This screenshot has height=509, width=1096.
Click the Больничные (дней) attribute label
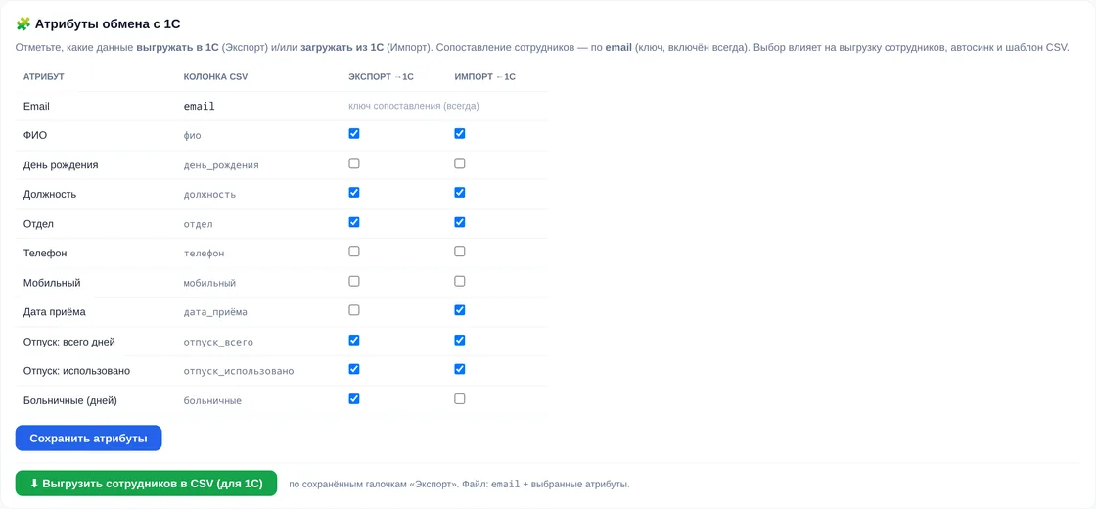(69, 400)
